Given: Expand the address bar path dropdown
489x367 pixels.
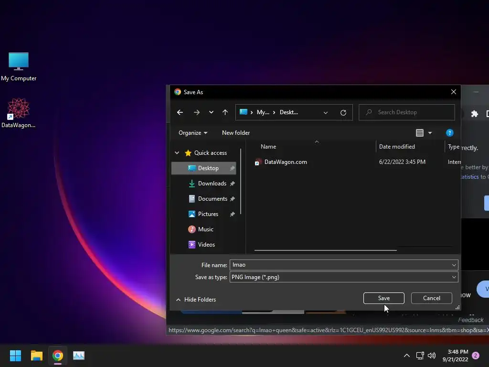Looking at the screenshot, I should point(326,113).
